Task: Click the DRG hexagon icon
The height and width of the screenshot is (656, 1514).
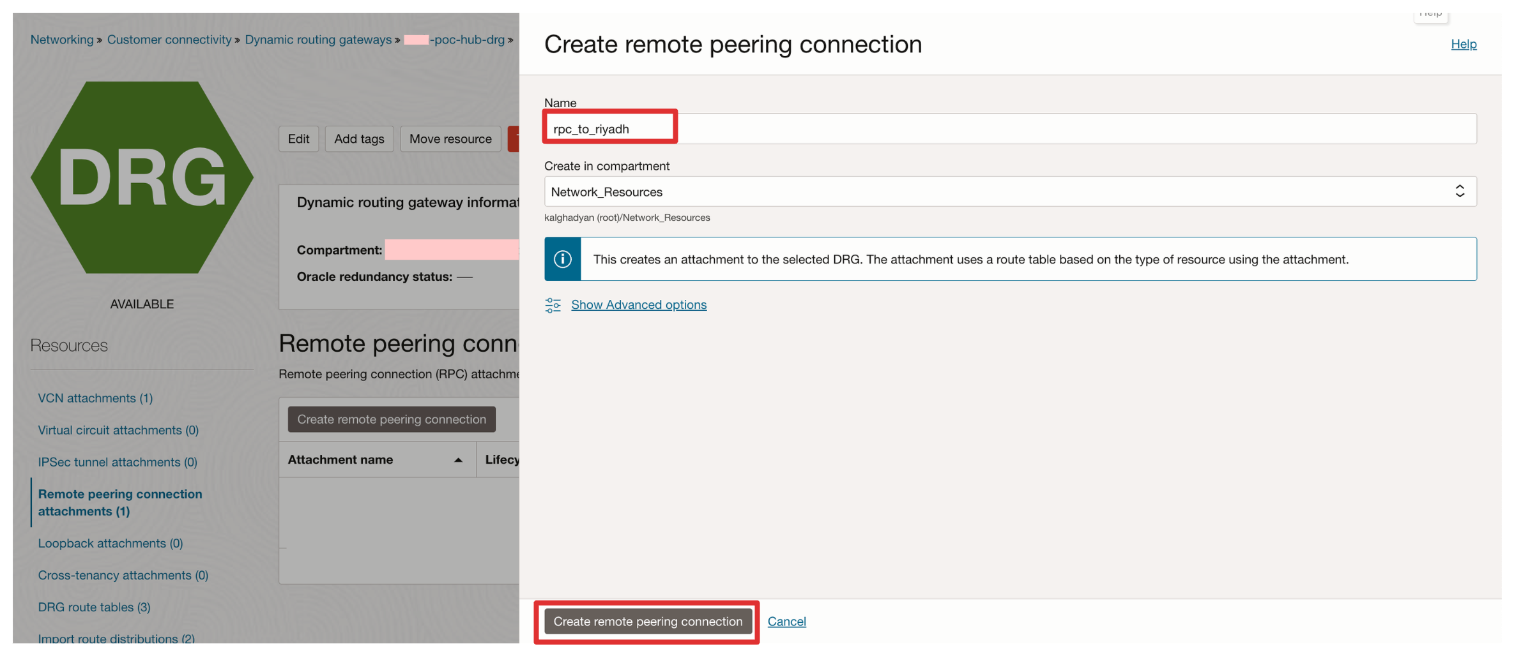Action: click(x=142, y=177)
